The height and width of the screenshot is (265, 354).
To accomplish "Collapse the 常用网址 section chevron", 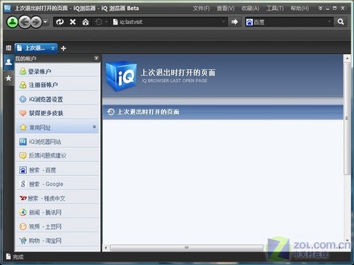I will [x=94, y=127].
